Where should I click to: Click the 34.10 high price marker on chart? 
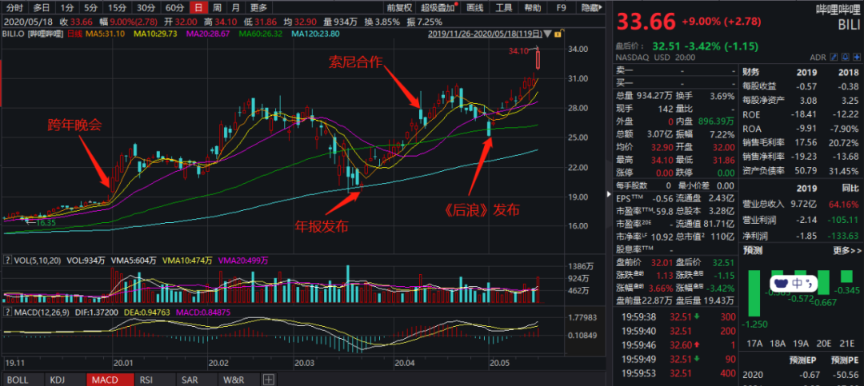pos(518,50)
